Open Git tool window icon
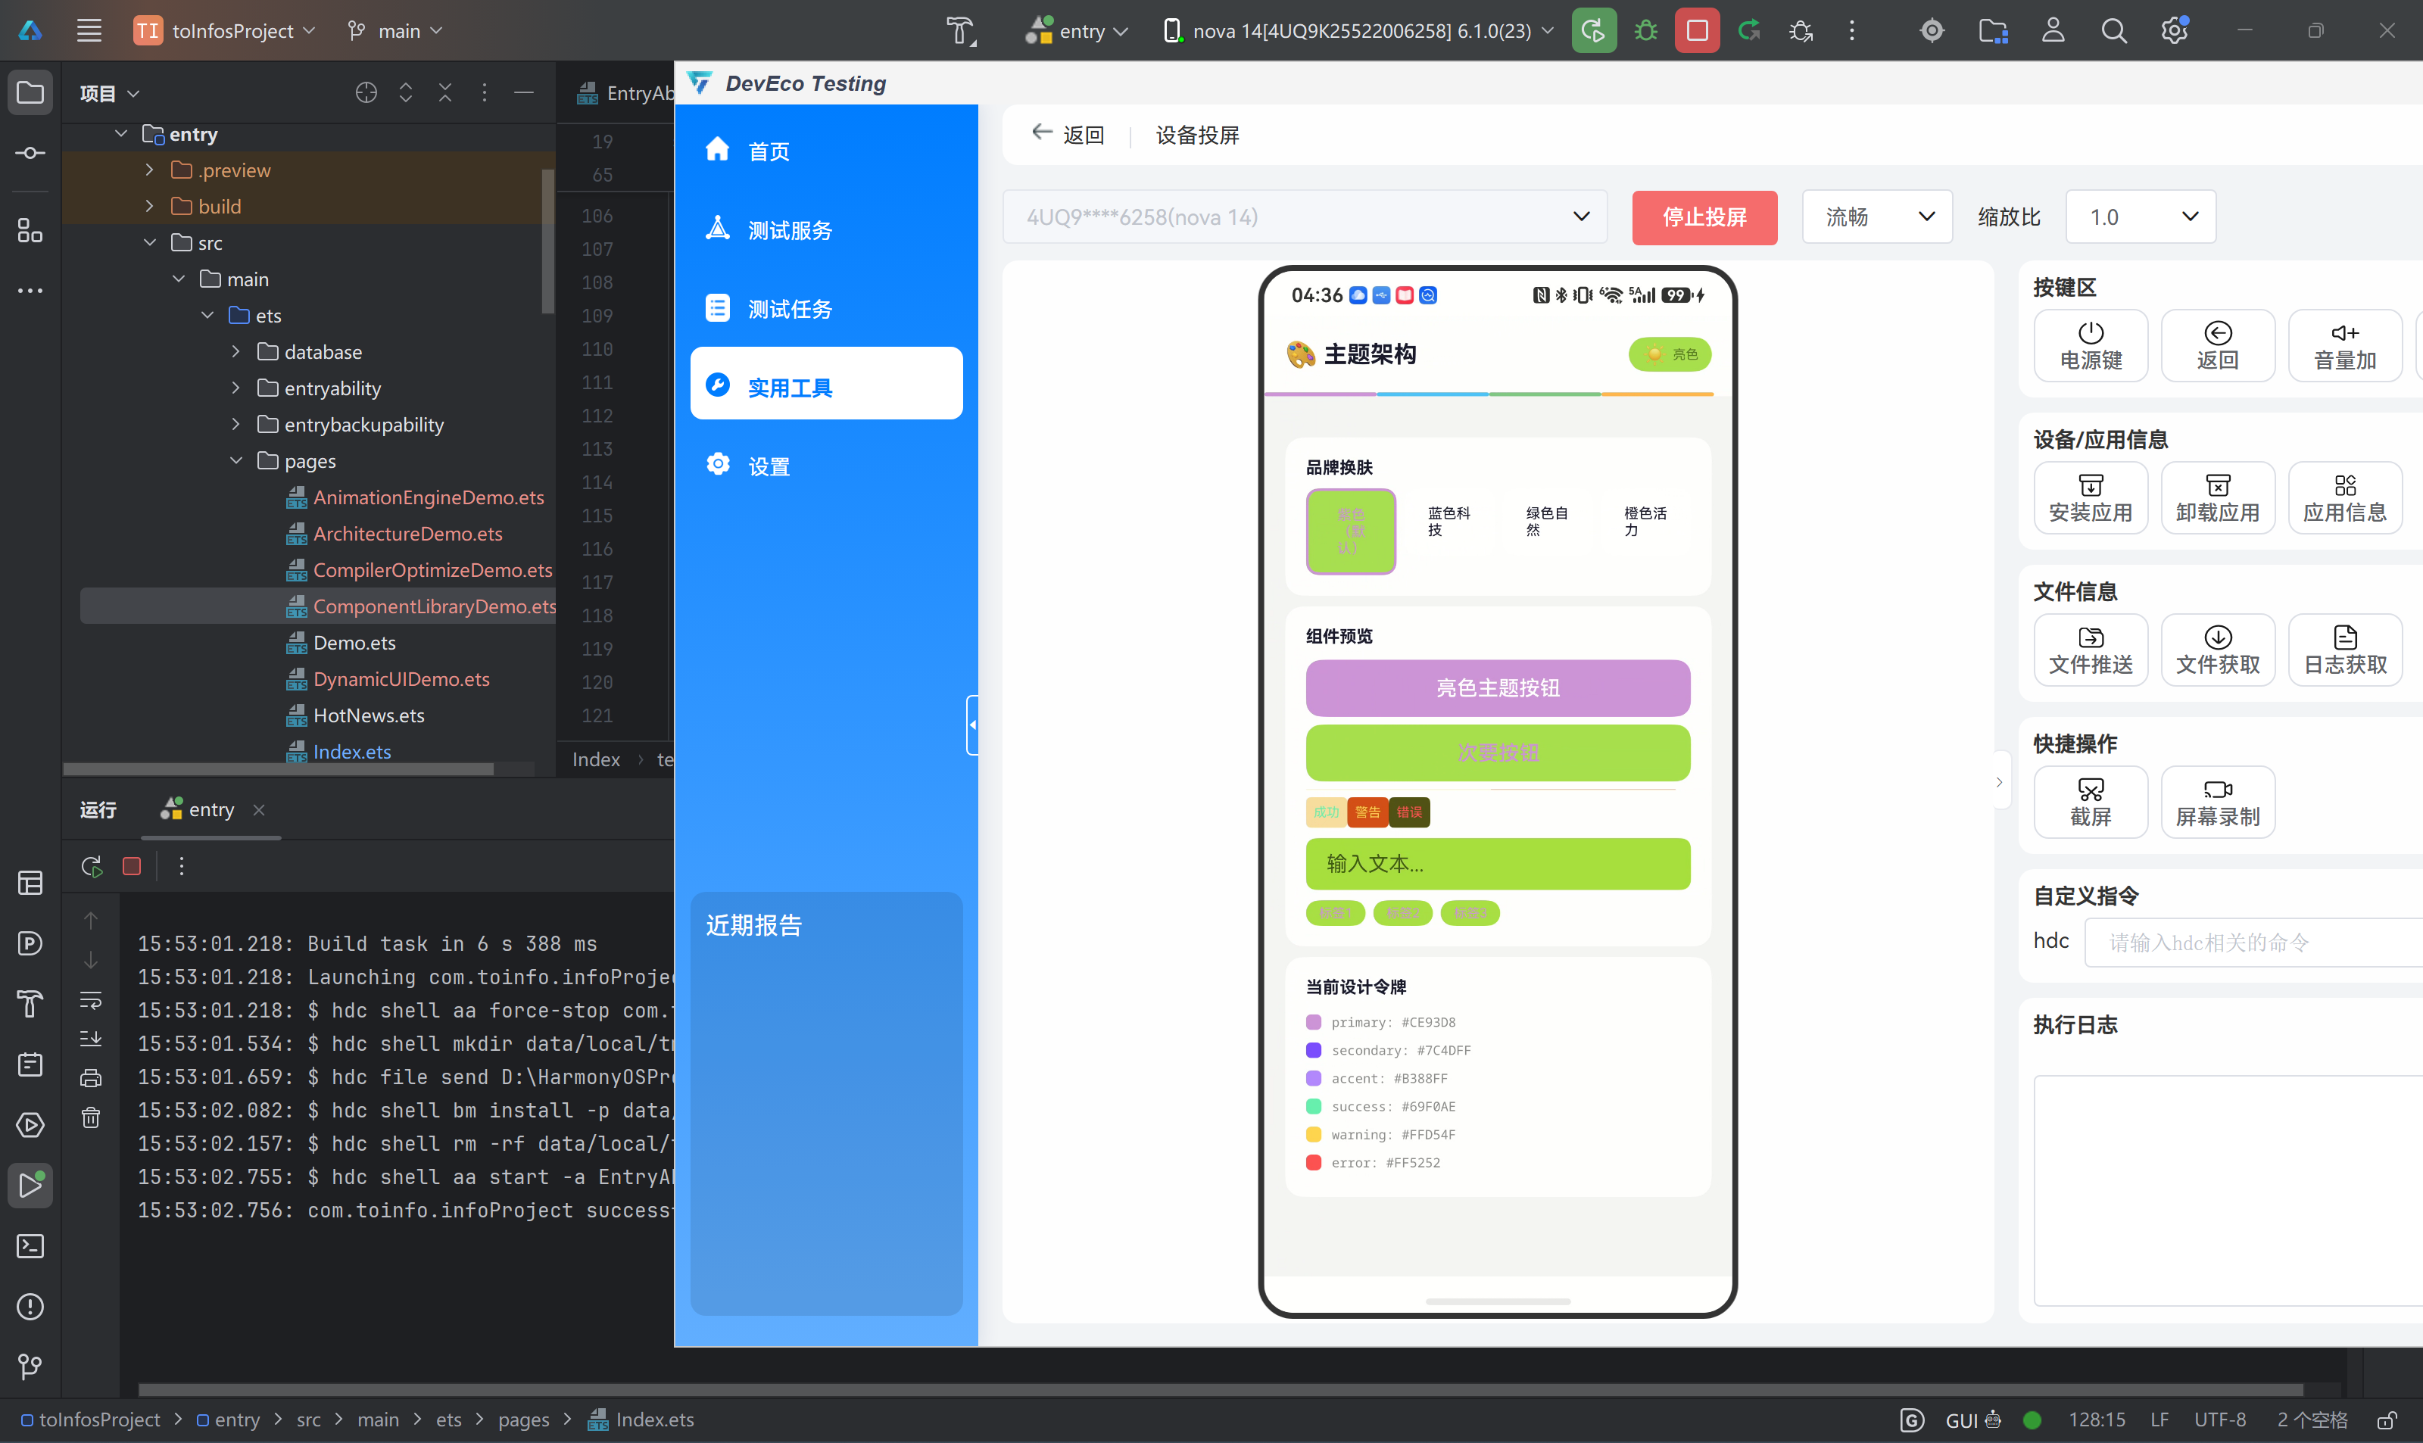The width and height of the screenshot is (2423, 1443). click(x=30, y=1367)
